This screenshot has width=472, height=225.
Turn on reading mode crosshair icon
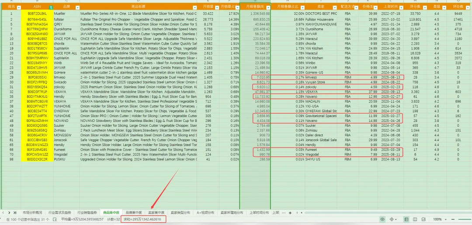click(392, 220)
